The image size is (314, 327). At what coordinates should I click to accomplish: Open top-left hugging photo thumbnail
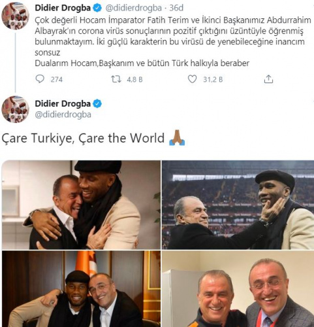[x=81, y=205]
